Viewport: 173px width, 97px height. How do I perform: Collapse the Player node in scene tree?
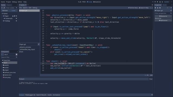[x=2, y=16]
